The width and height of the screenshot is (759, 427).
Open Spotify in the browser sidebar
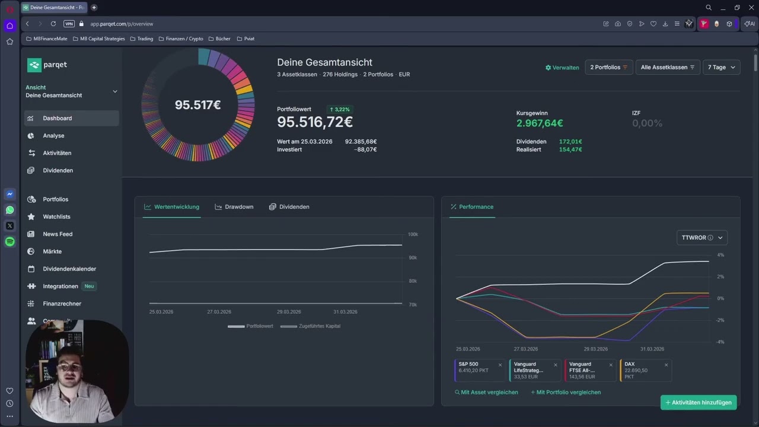[9, 242]
